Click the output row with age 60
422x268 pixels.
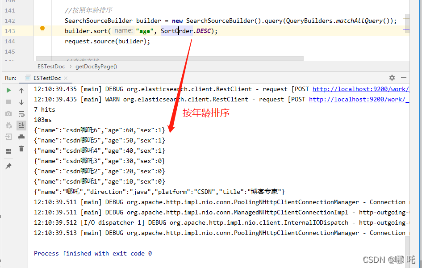pyautogui.click(x=100, y=130)
